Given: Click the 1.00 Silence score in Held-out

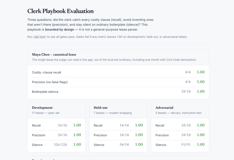Looking at the screenshot, I should click(139, 145).
